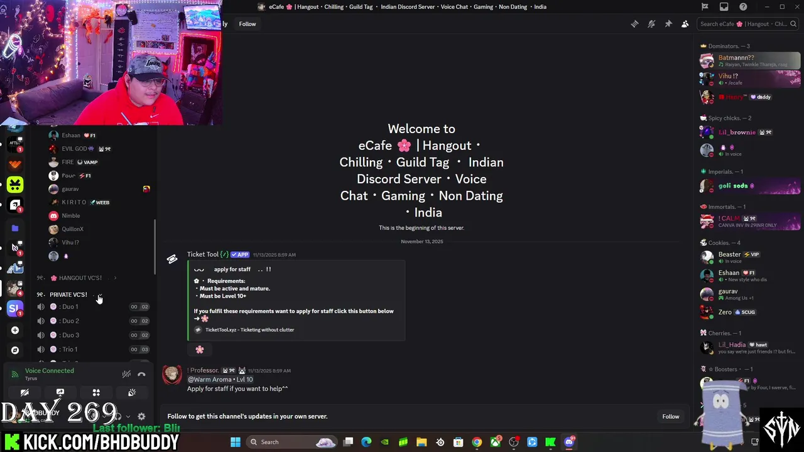Open the orange W server icon
This screenshot has height=452, width=804.
15,164
